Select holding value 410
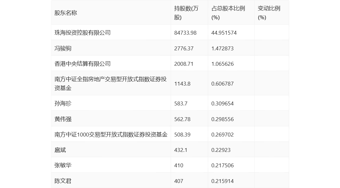Image resolution: width=340 pixels, height=188 pixels. click(179, 165)
